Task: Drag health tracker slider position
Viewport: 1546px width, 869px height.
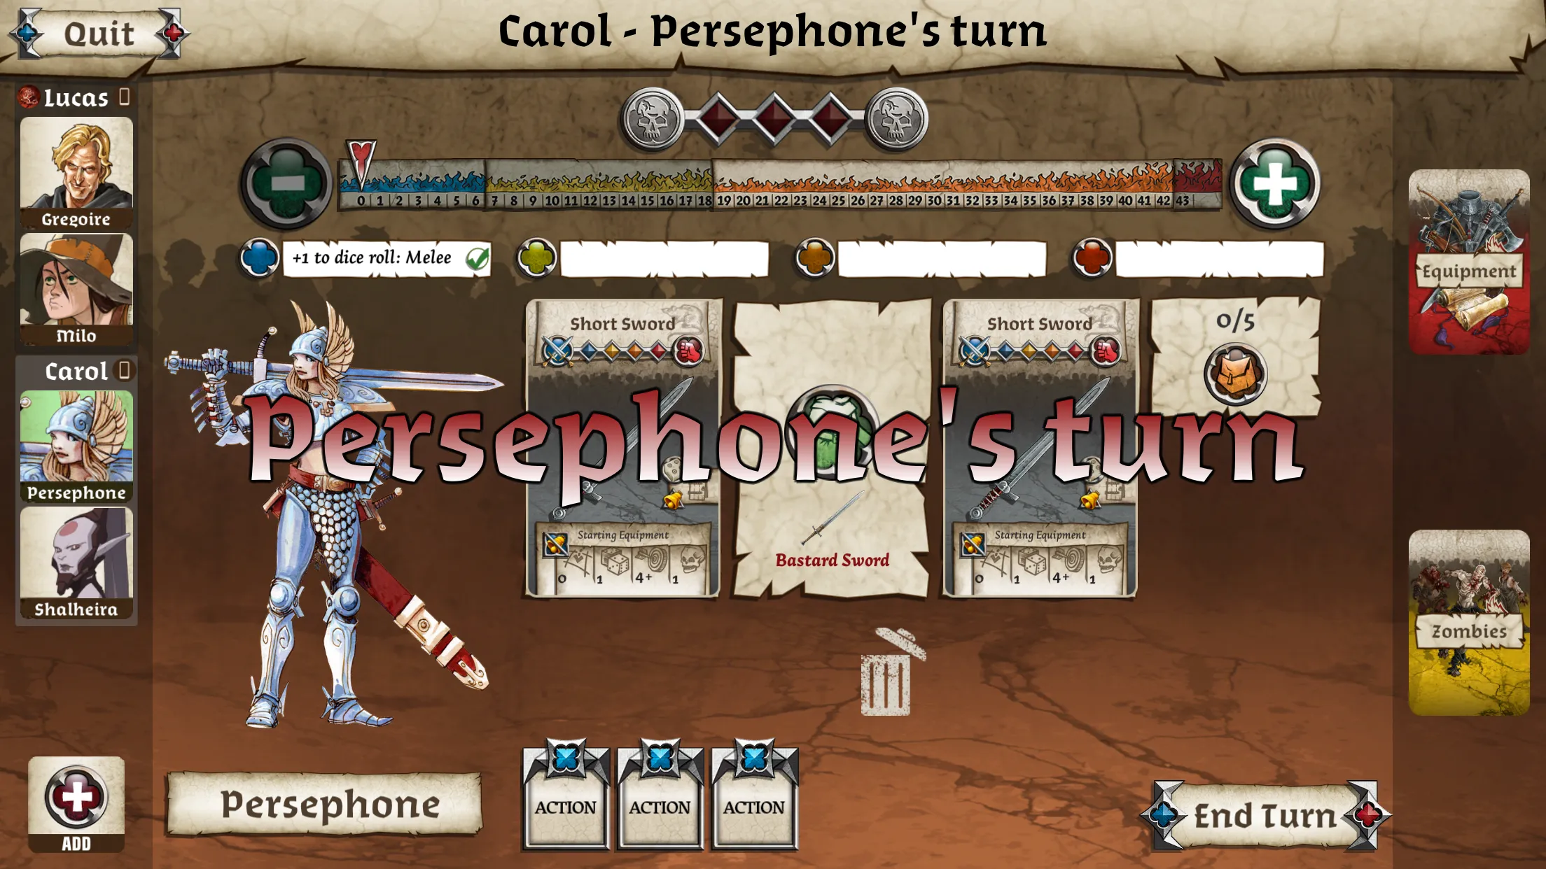Action: coord(361,164)
